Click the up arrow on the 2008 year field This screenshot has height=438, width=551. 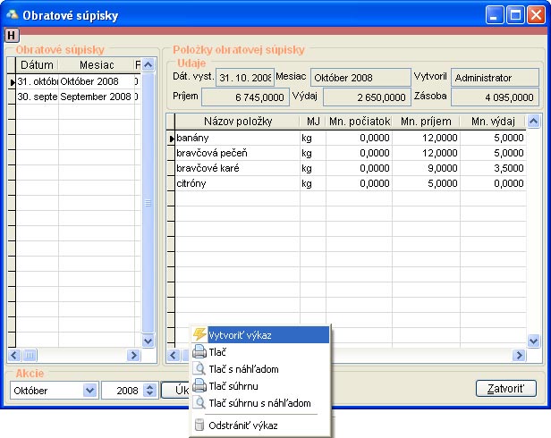pos(148,386)
